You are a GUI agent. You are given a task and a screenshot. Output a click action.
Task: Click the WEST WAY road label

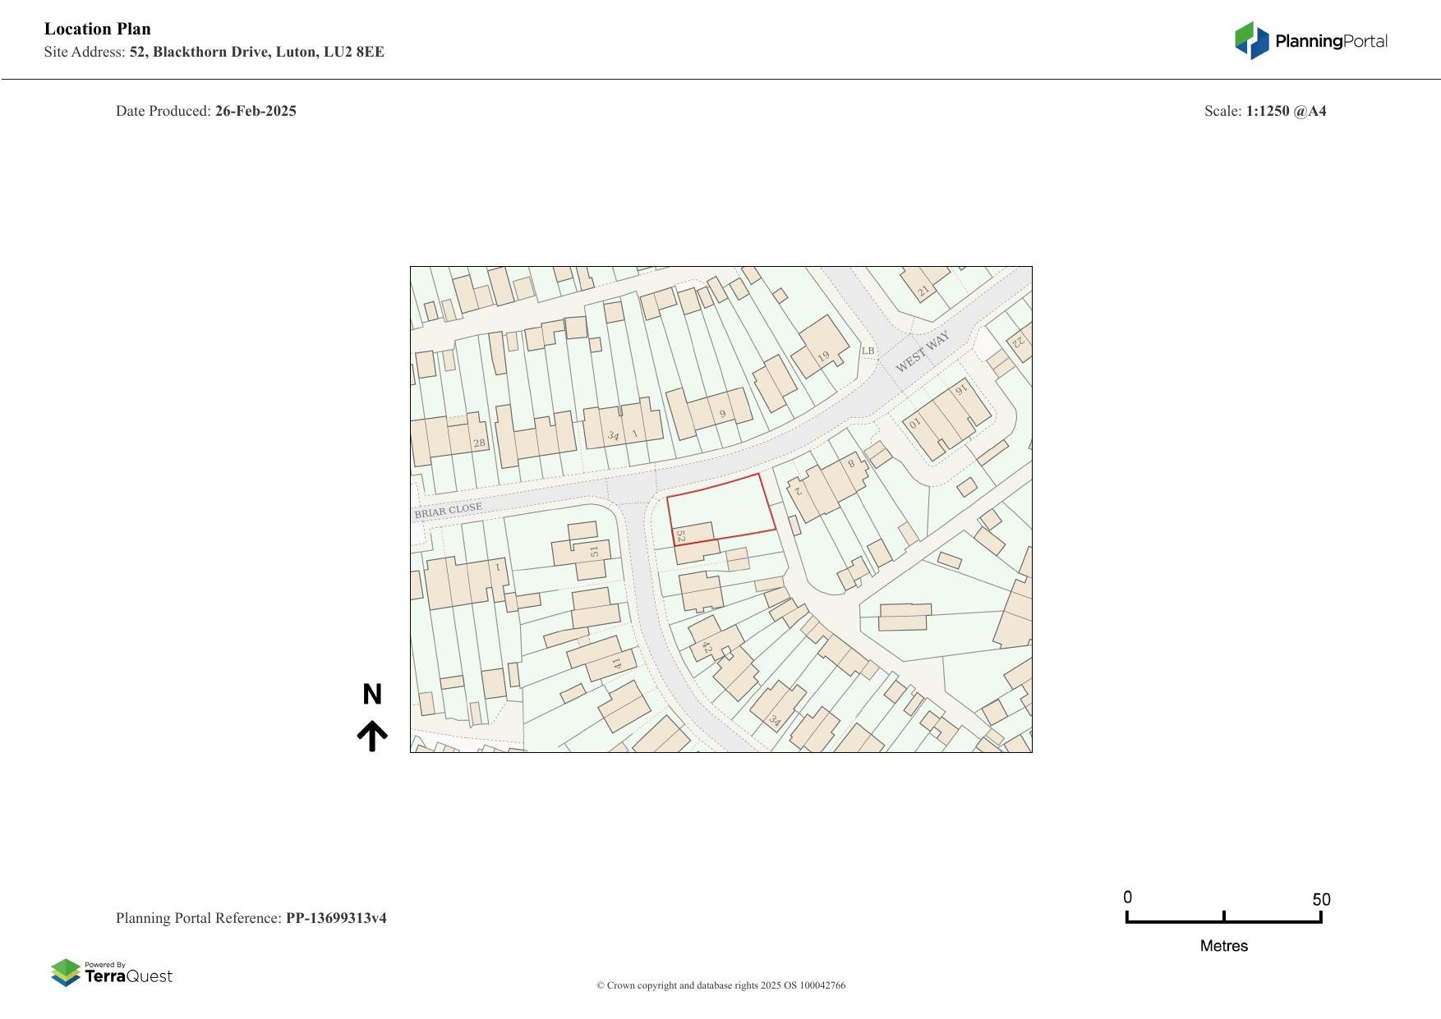pos(922,351)
